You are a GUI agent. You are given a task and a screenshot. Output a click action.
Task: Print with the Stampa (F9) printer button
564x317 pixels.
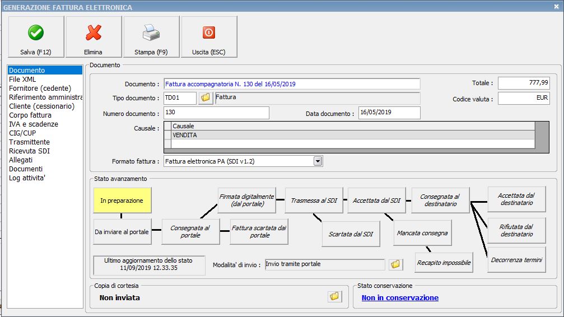(x=151, y=37)
